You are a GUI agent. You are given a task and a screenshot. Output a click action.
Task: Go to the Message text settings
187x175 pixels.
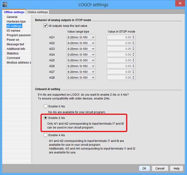(15, 44)
